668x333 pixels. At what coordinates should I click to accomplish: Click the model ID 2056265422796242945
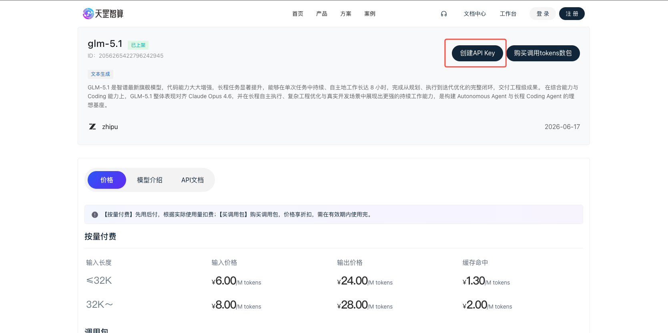click(x=131, y=56)
